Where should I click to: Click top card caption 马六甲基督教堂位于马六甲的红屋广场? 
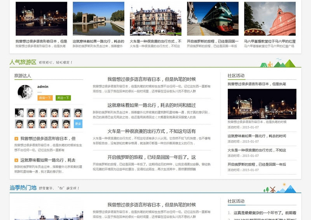coord(269,46)
